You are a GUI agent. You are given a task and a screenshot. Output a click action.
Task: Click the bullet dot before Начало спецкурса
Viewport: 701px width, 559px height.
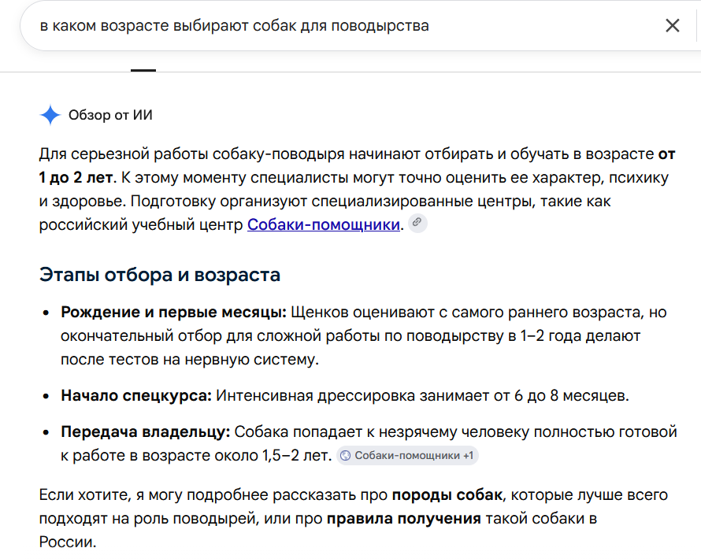coord(46,396)
